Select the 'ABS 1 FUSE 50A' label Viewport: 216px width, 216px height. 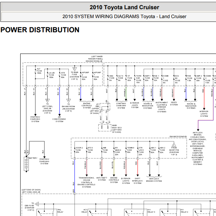[154, 150]
